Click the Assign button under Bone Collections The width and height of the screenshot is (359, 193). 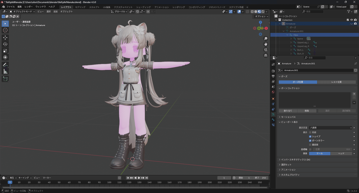click(x=288, y=110)
